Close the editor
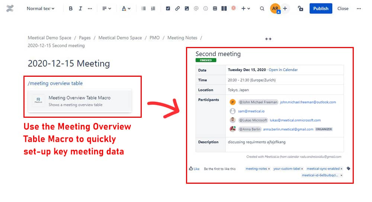Image resolution: width=372 pixels, height=202 pixels. (343, 9)
